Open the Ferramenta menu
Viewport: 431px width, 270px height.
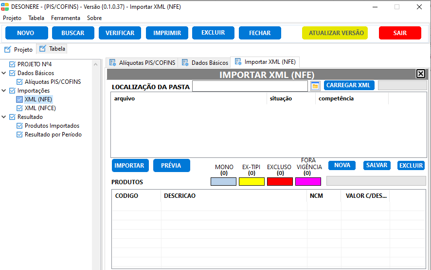click(x=66, y=18)
